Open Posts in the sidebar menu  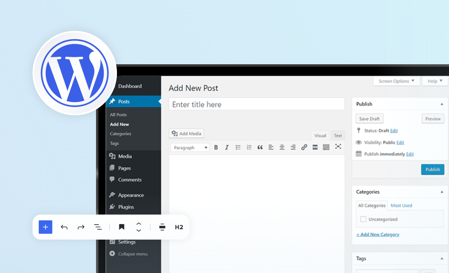pos(125,101)
